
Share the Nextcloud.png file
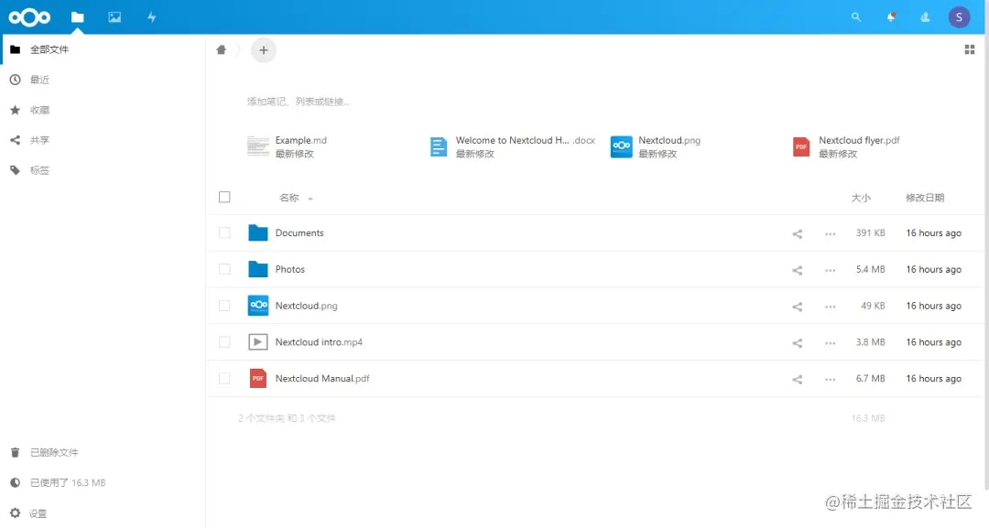pos(798,307)
